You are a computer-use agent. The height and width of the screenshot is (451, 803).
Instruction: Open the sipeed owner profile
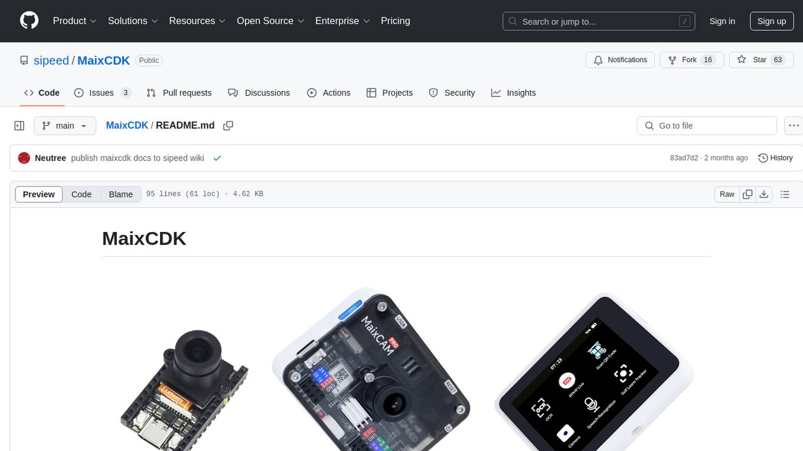pos(51,60)
